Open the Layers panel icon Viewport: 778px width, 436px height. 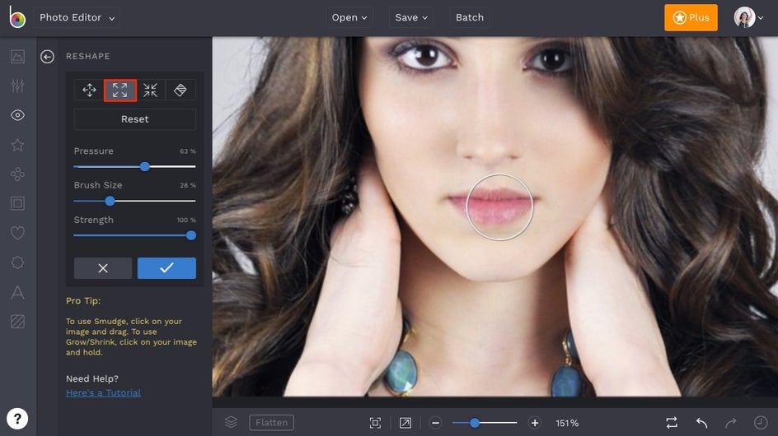tap(231, 422)
